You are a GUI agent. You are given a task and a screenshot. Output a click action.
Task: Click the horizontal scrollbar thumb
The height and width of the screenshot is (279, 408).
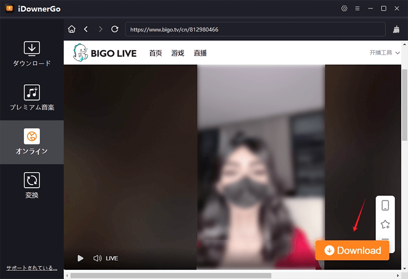171,275
